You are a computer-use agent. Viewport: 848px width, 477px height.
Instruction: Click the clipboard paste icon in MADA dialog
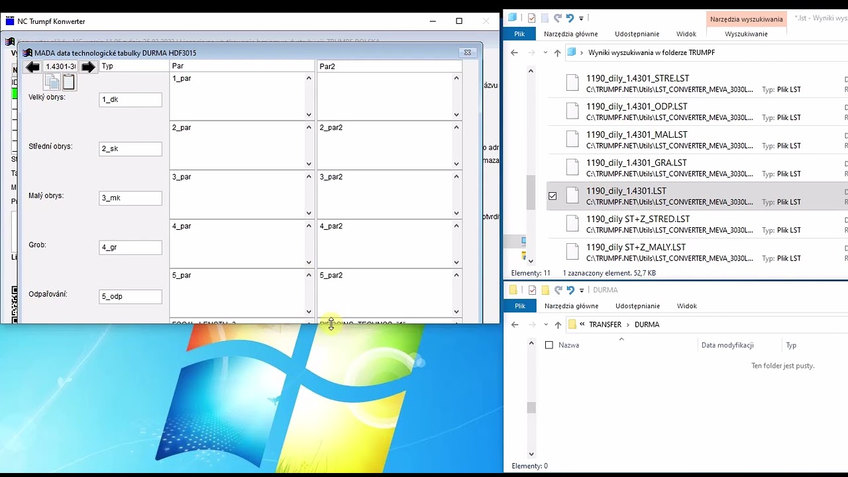pos(69,82)
